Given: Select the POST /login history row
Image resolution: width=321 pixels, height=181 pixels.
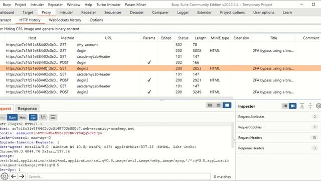Looking at the screenshot, I should [x=160, y=62].
